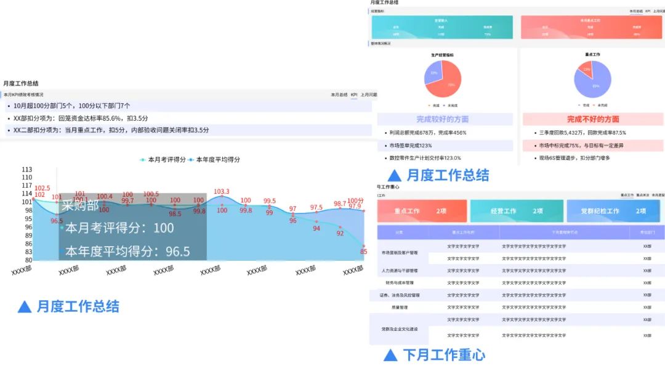Select the 本月总结 tab
Image resolution: width=665 pixels, height=374 pixels.
coord(340,95)
